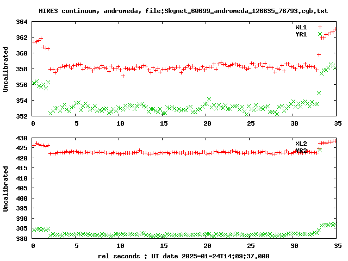Image resolution: width=348 pixels, height=261 pixels.
Task: Click the 380 tick label on lower y-axis
Action: 22,239
